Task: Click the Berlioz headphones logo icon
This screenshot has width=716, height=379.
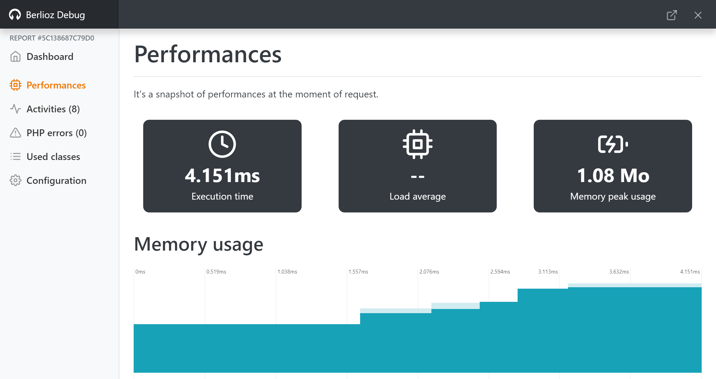Action: point(15,15)
